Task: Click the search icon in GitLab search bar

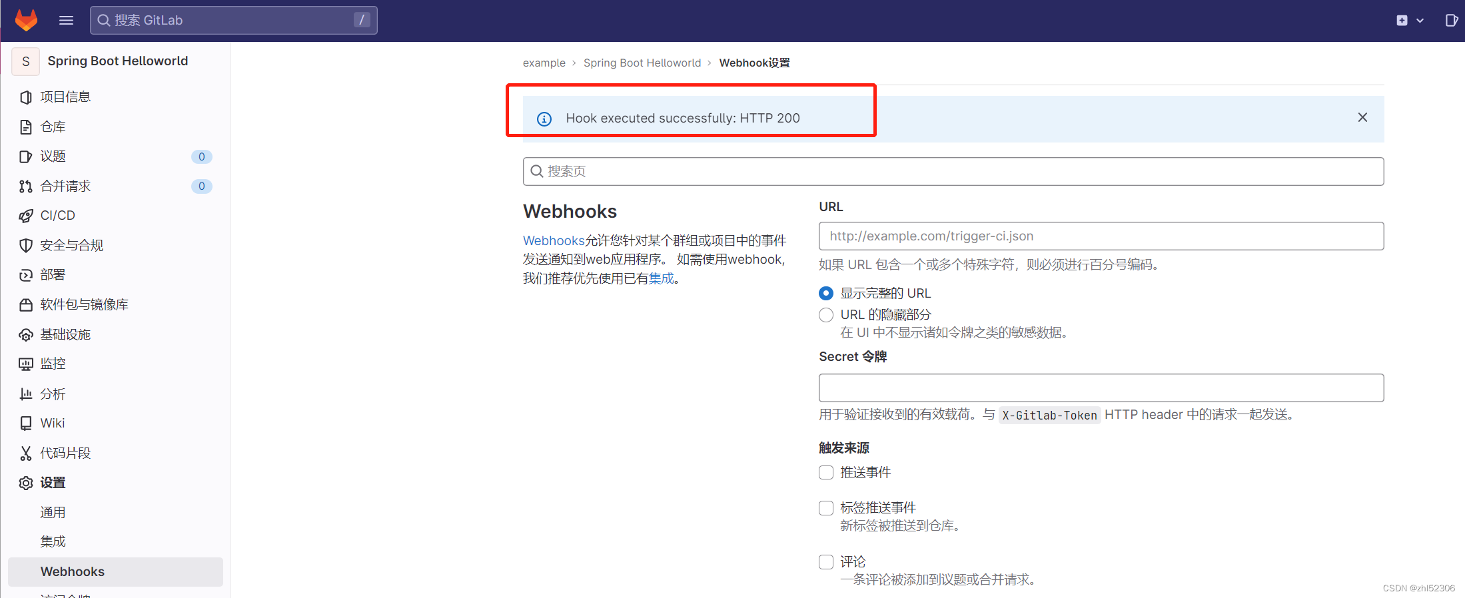Action: 104,20
